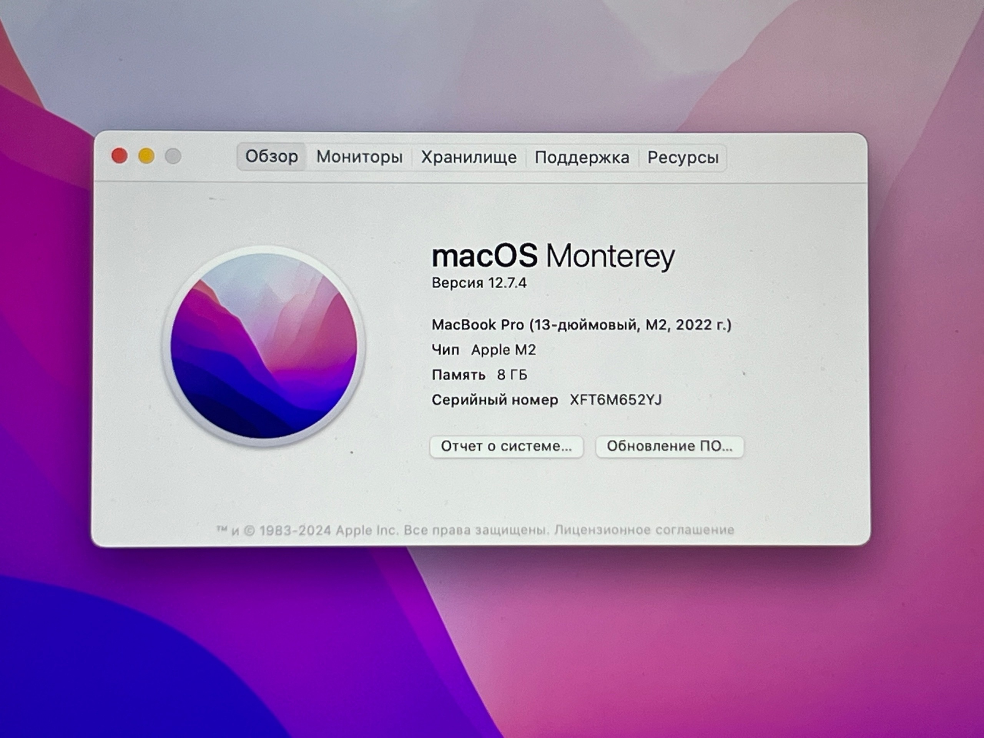Click the Apple M2 chip value
Image resolution: width=984 pixels, height=738 pixels.
[504, 350]
